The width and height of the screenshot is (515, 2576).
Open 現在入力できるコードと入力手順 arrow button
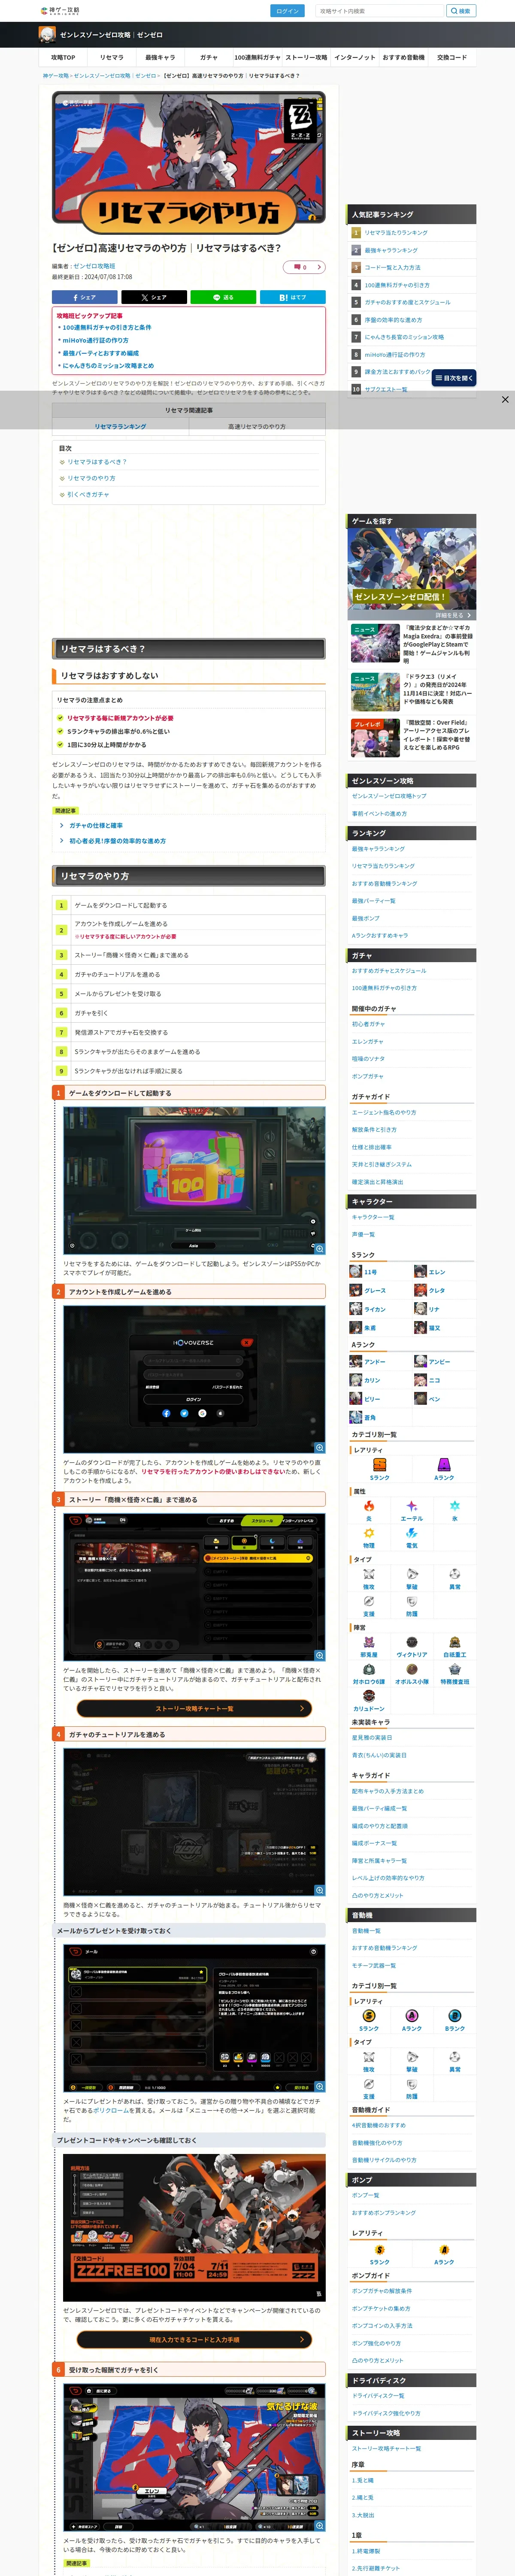194,2339
